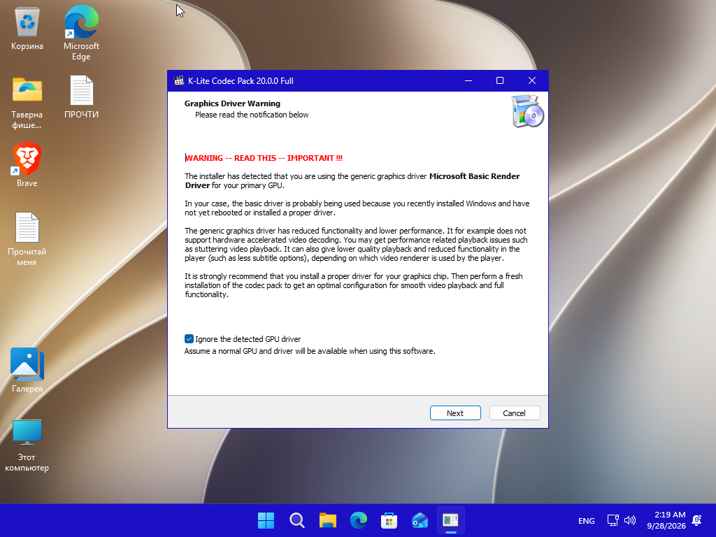Open taskbar Search
This screenshot has height=537, width=716.
pyautogui.click(x=296, y=520)
